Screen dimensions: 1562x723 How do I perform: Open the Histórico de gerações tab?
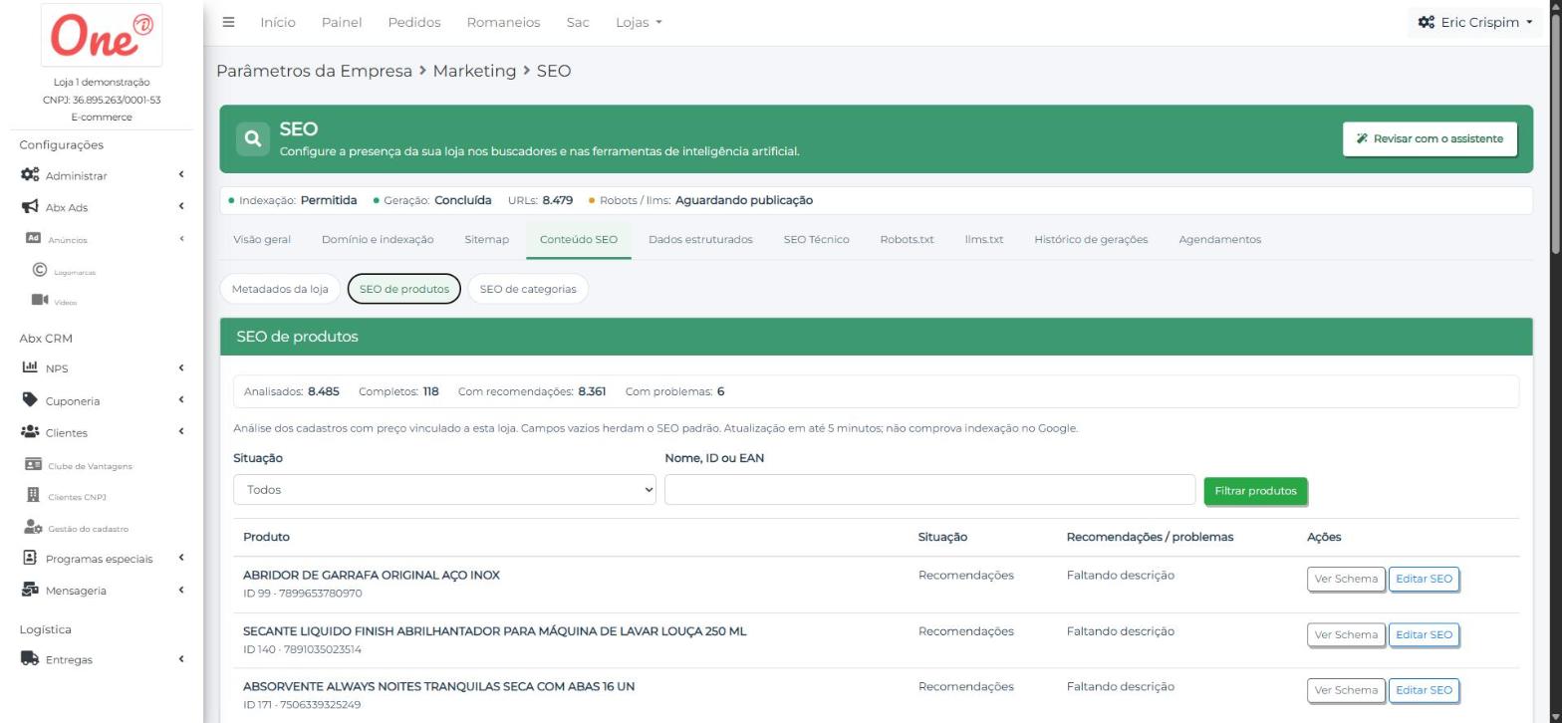pyautogui.click(x=1091, y=239)
